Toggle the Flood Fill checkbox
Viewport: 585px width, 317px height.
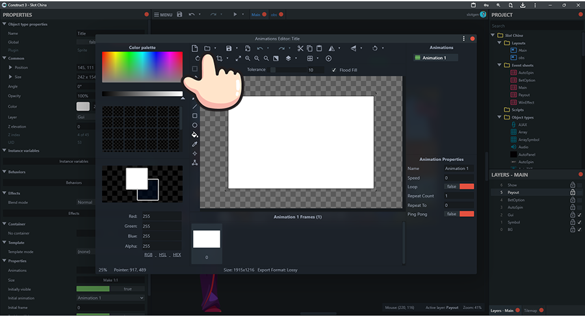pos(334,70)
